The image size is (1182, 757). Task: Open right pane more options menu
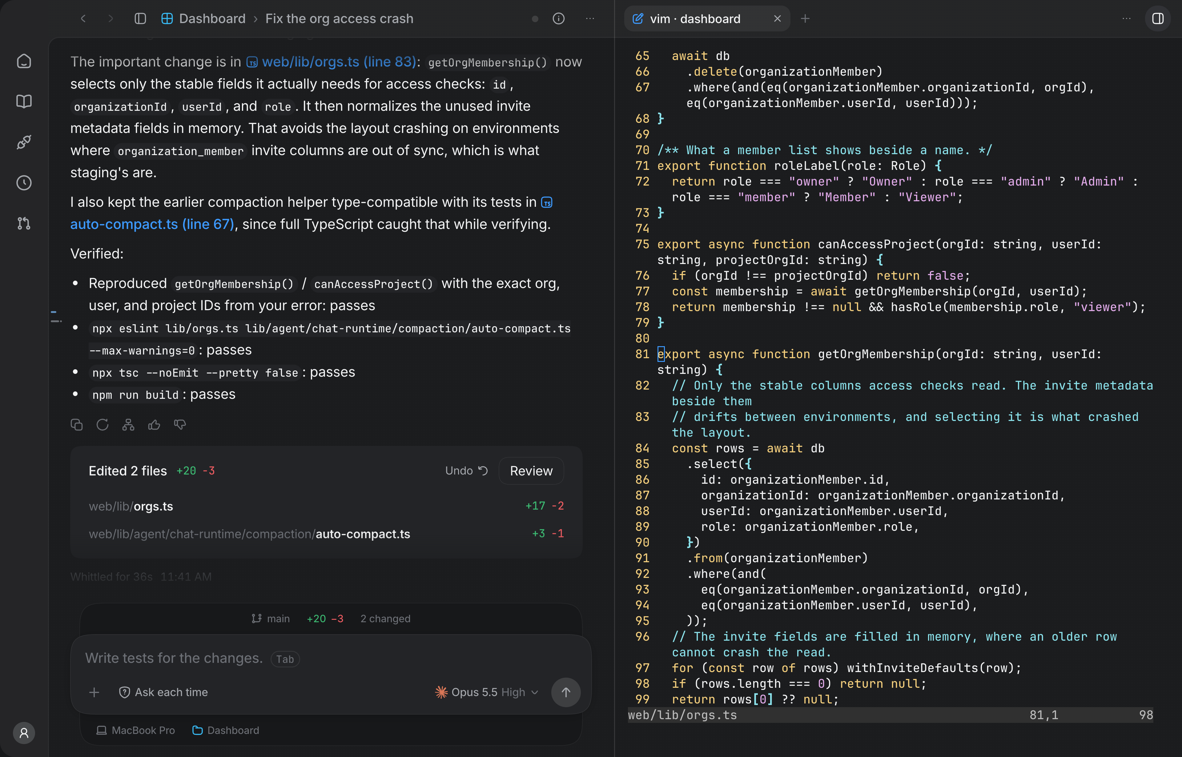(1127, 19)
